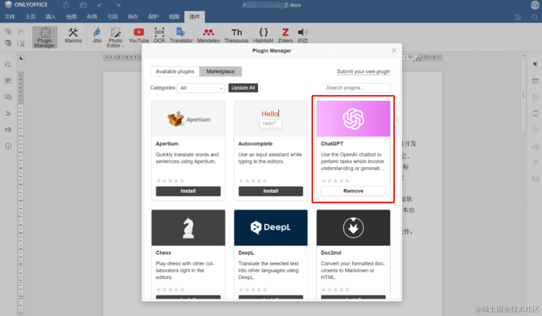Open the feedback megaphone icon in left sidebar
The height and width of the screenshot is (316, 542).
(x=8, y=130)
